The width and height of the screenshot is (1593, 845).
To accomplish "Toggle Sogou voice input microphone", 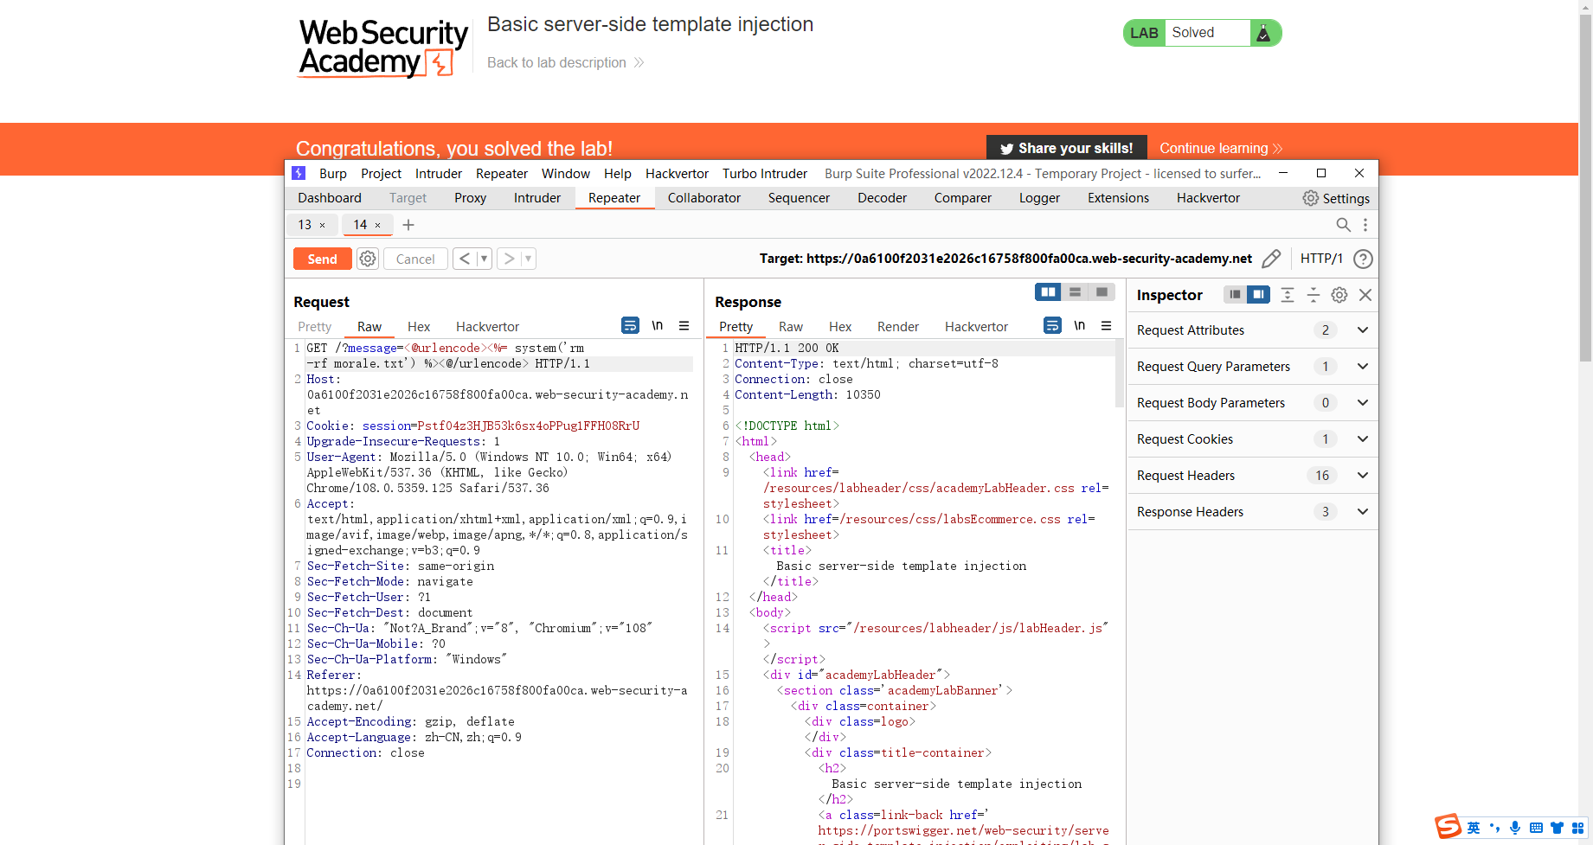I will click(1515, 828).
